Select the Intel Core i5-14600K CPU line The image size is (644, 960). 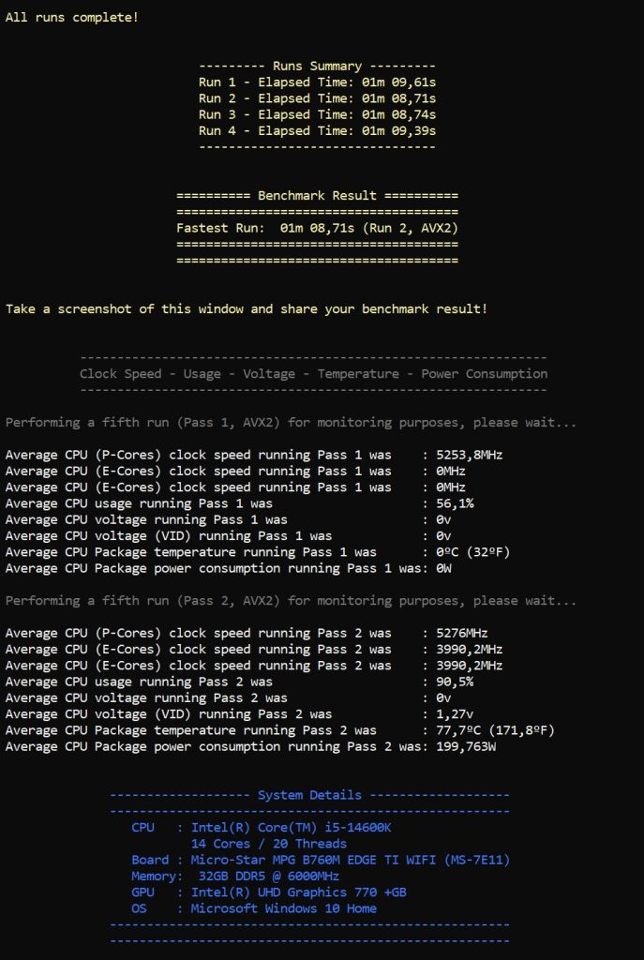click(262, 828)
